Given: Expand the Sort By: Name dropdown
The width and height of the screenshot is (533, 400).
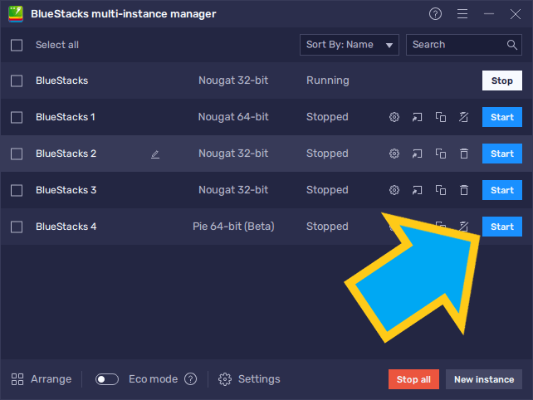Looking at the screenshot, I should (x=349, y=45).
